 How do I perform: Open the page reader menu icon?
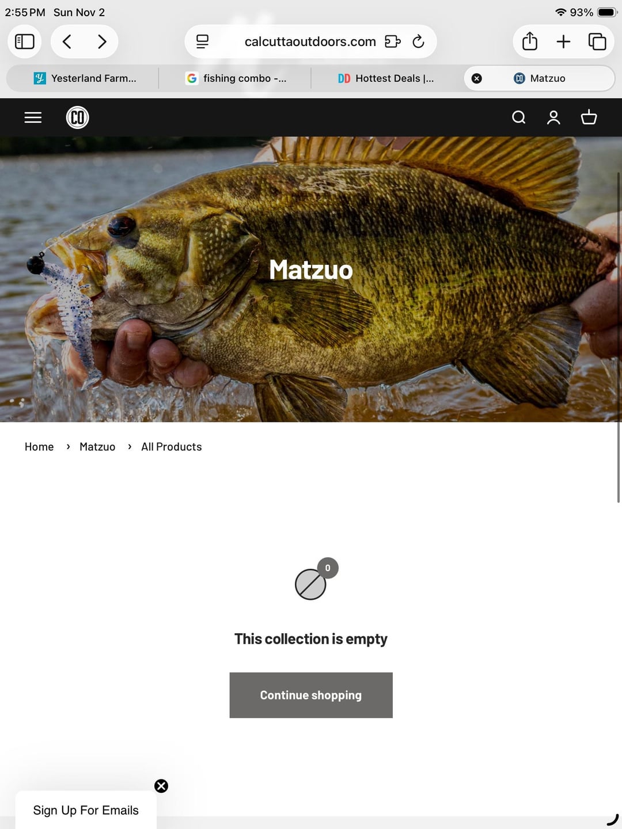point(202,41)
